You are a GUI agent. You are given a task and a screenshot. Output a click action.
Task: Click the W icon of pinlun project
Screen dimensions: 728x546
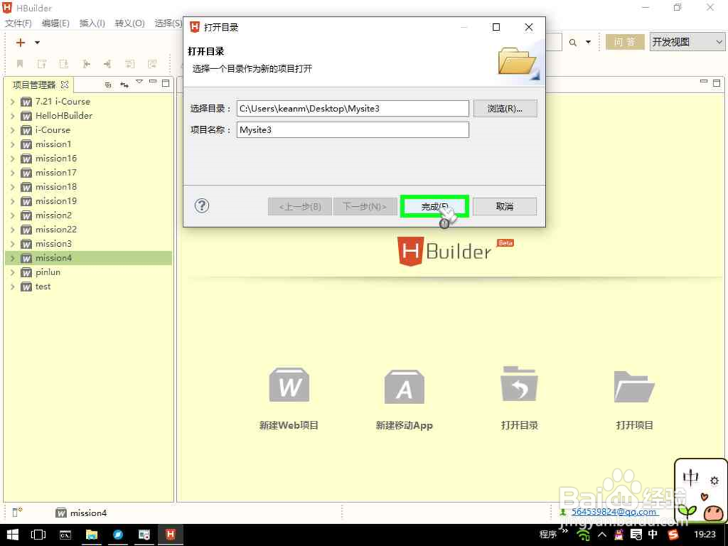click(26, 272)
